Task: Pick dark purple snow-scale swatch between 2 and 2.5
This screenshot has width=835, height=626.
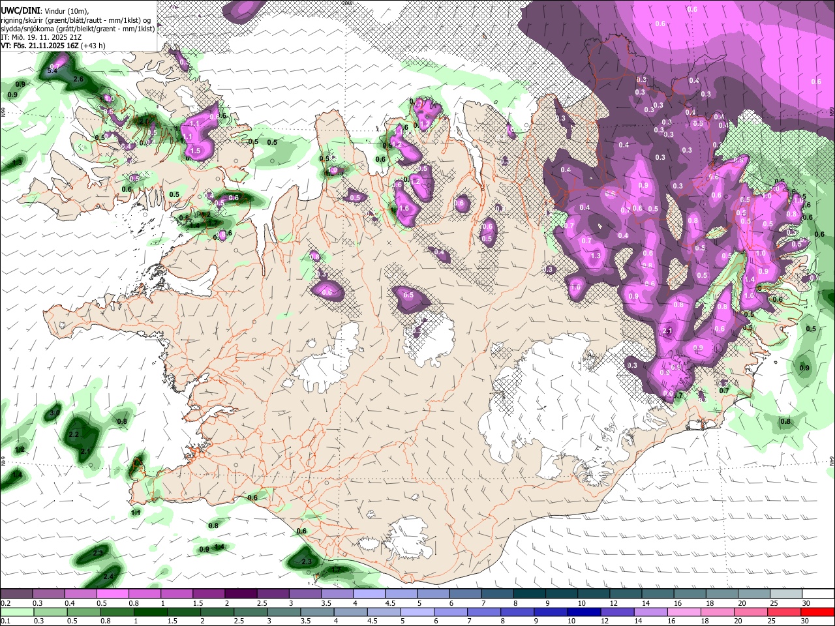Action: pyautogui.click(x=241, y=593)
